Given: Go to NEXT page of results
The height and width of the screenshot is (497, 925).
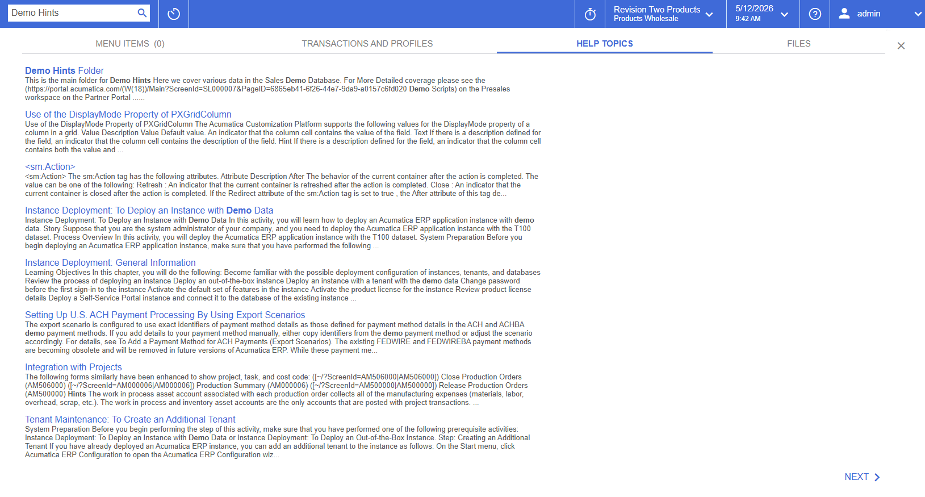Looking at the screenshot, I should pos(862,477).
